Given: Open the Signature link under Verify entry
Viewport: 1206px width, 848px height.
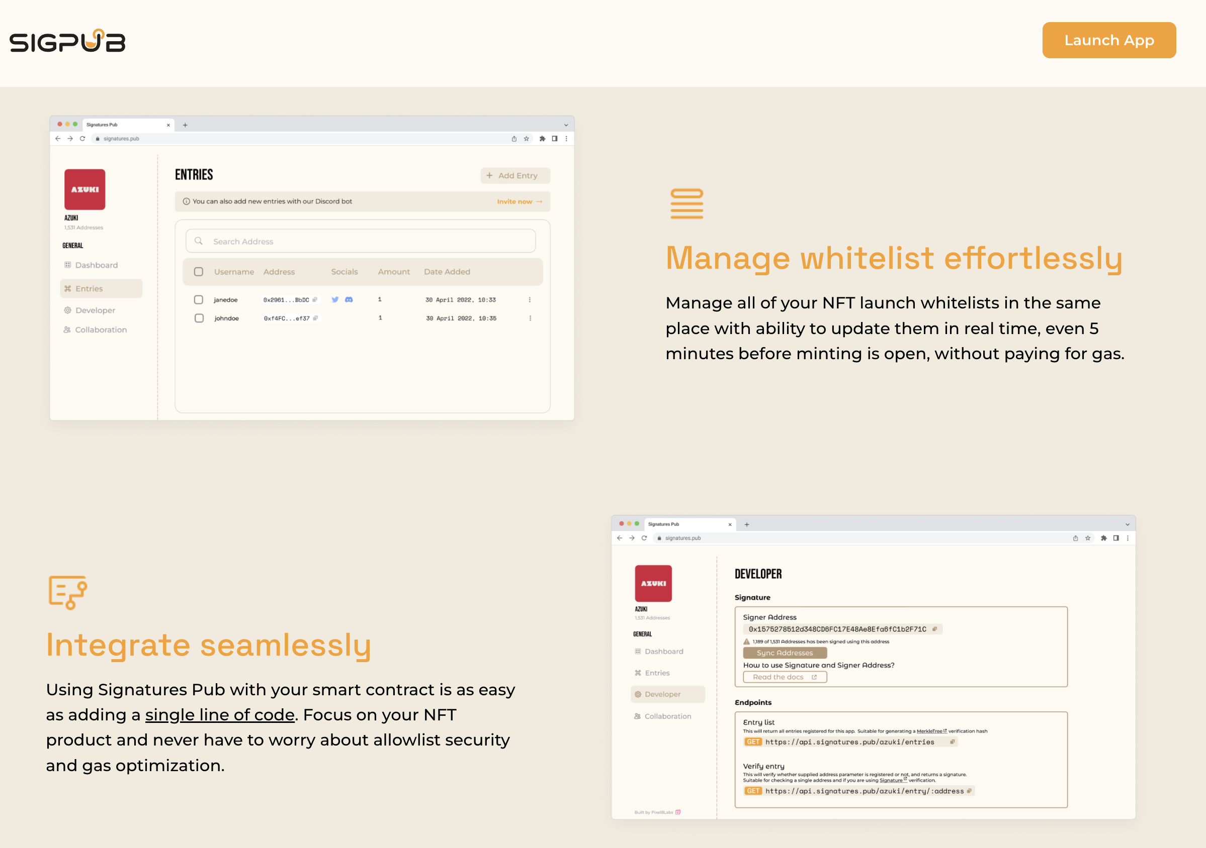Looking at the screenshot, I should 893,780.
